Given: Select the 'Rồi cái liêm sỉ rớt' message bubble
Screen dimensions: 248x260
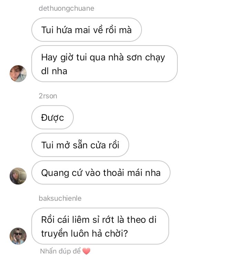Looking at the screenshot, I should pyautogui.click(x=100, y=226).
